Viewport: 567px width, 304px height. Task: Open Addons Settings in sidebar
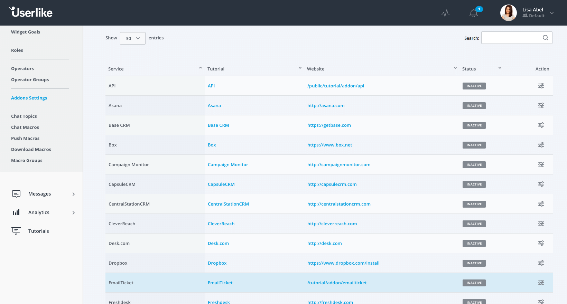(29, 98)
